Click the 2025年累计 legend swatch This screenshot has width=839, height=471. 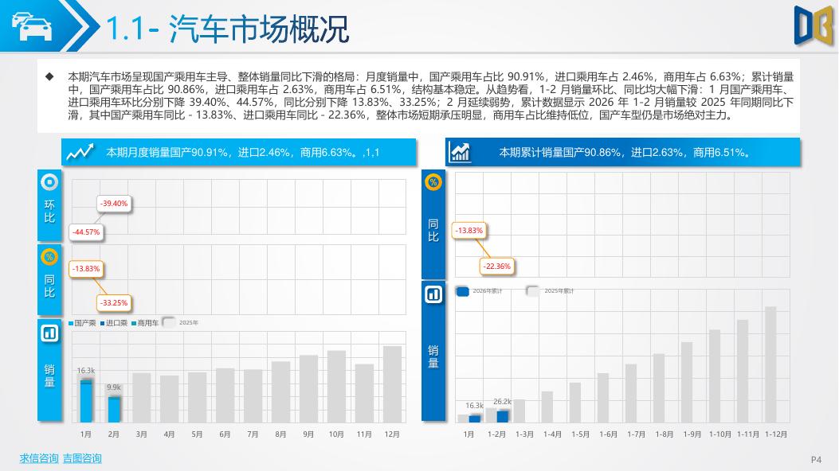click(x=532, y=290)
